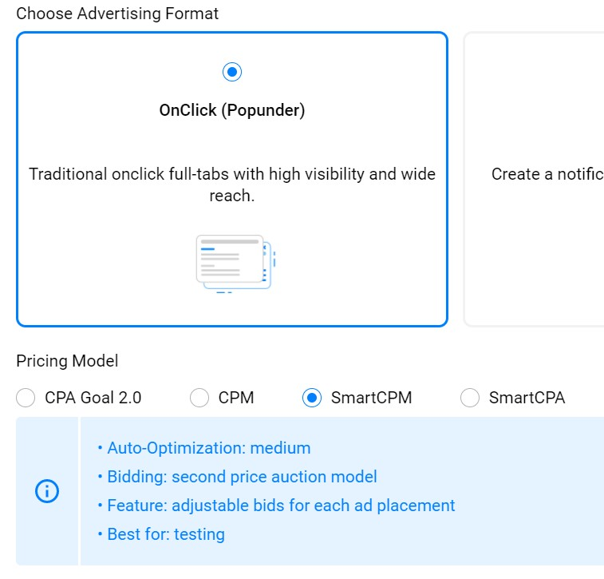Click the info circle icon
This screenshot has width=604, height=579.
(x=47, y=492)
